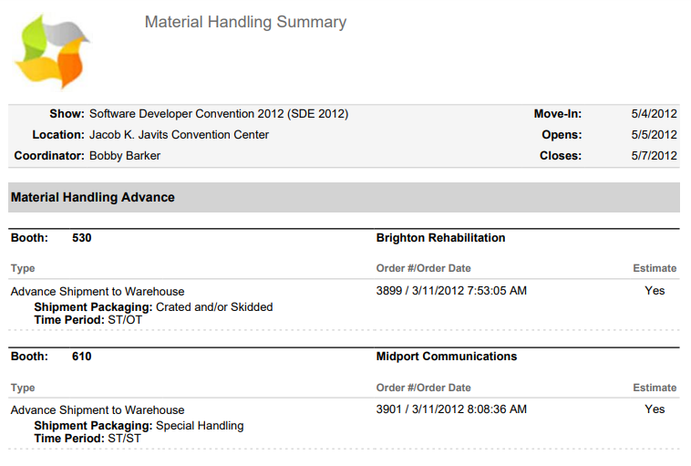Click coordinator name Bobby Barker
This screenshot has width=691, height=466.
[125, 156]
